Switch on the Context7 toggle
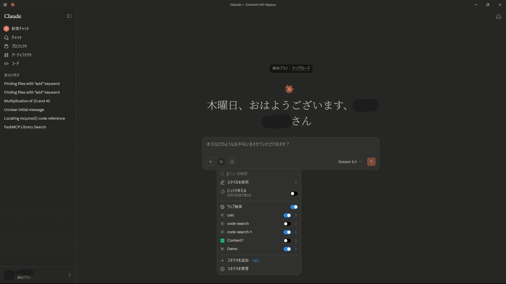 287,241
